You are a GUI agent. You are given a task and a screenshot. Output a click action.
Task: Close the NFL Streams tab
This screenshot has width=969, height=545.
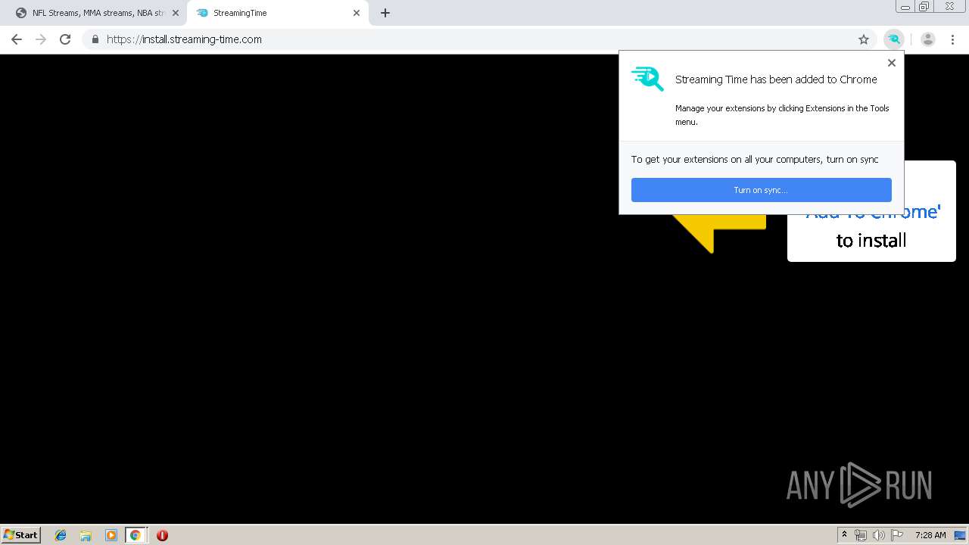[x=176, y=13]
